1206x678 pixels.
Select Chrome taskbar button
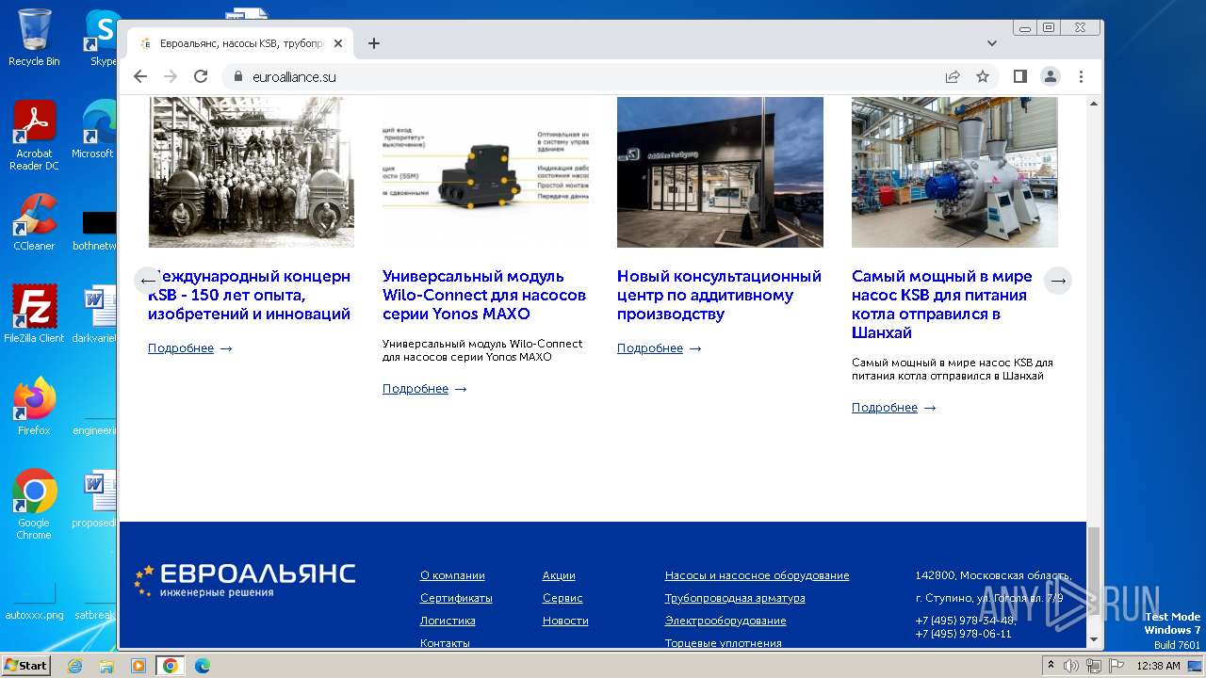(171, 666)
